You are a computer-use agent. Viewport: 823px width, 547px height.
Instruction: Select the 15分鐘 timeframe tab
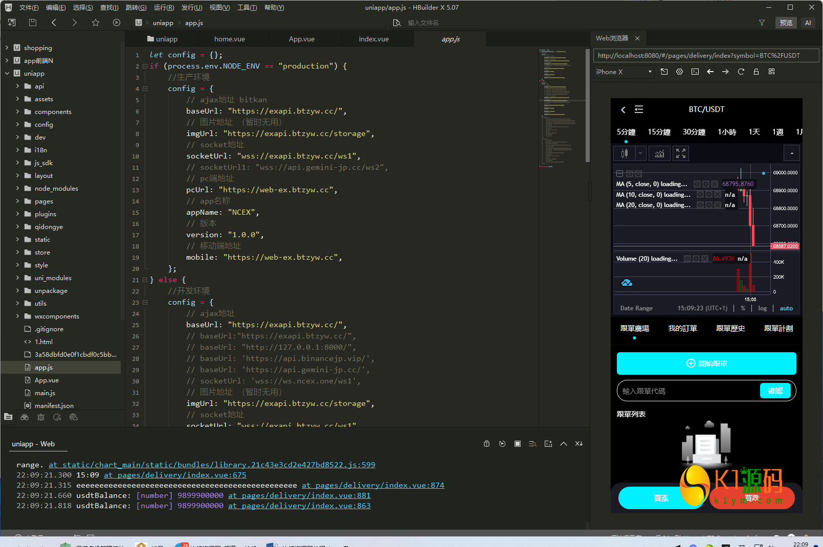pyautogui.click(x=659, y=132)
